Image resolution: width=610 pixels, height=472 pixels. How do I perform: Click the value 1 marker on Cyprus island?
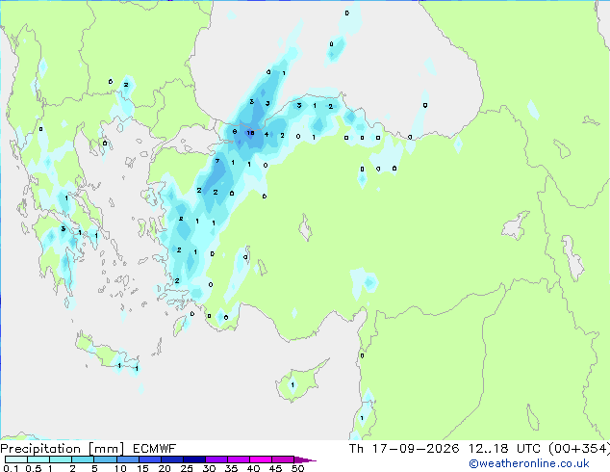pos(292,385)
